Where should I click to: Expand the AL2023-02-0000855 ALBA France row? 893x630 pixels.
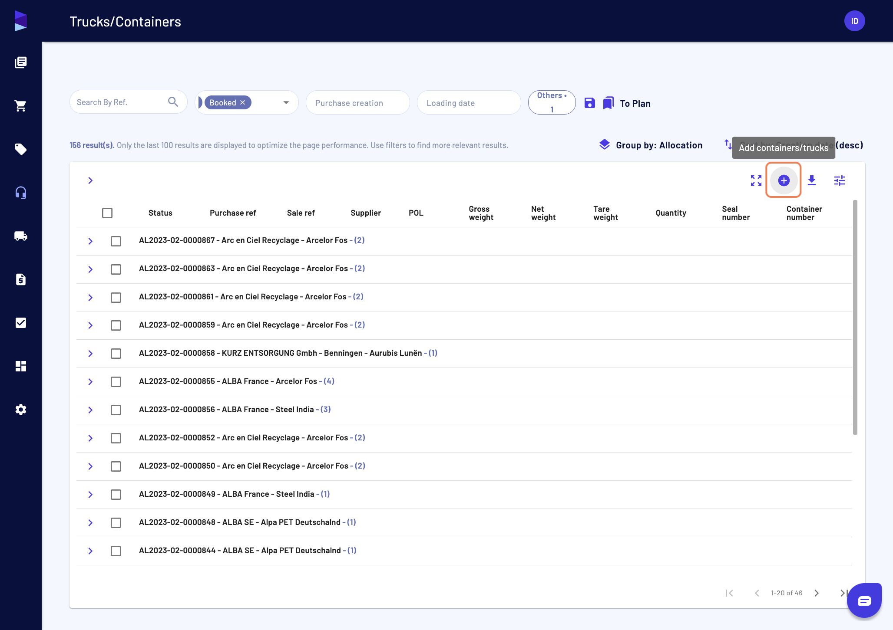tap(90, 382)
